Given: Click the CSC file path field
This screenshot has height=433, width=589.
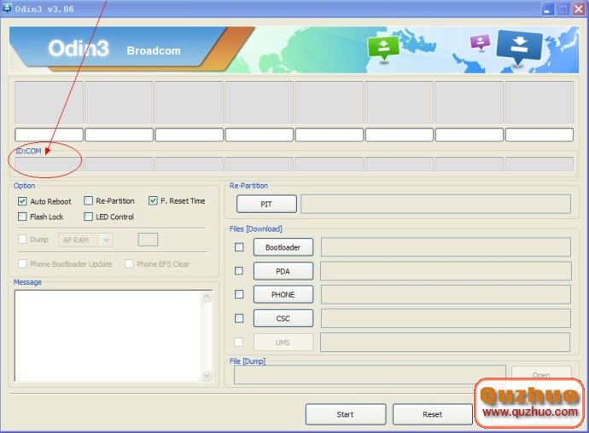Looking at the screenshot, I should 446,319.
